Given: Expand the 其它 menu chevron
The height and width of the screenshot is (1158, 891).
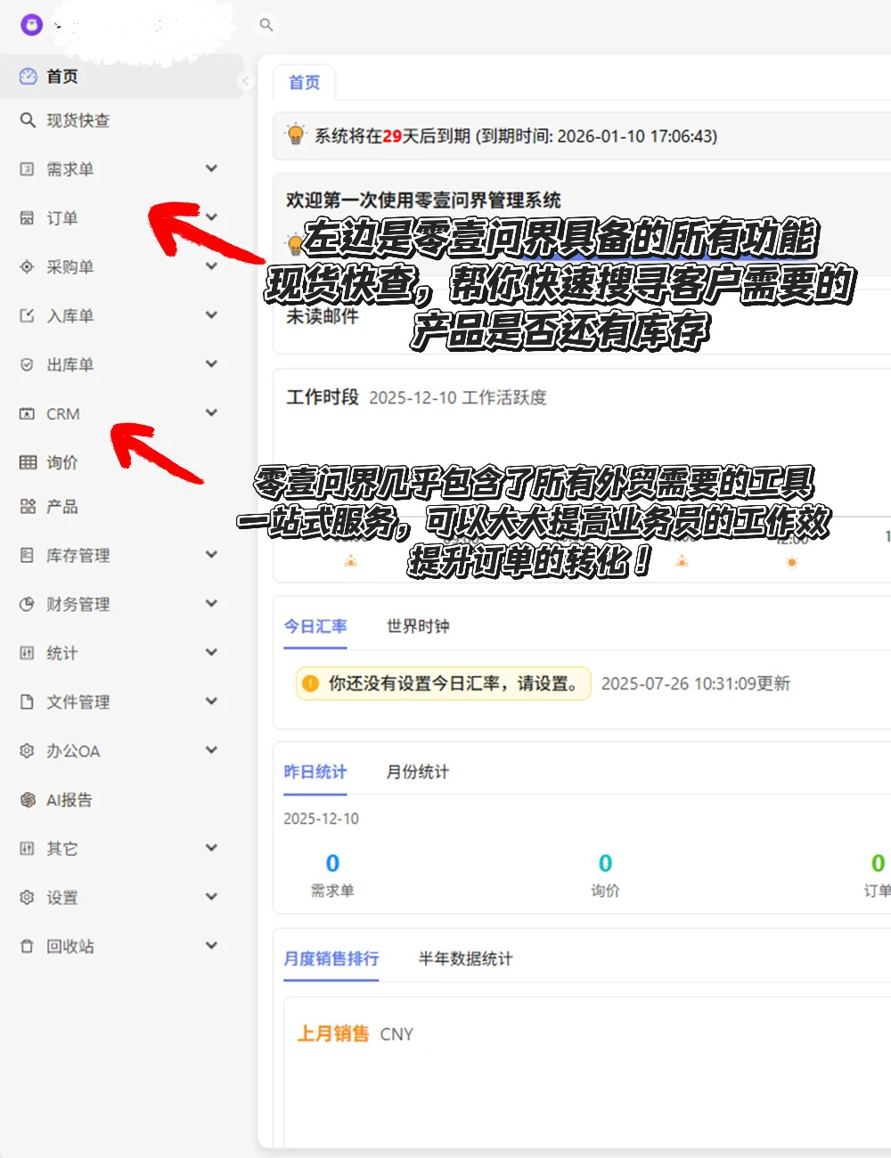Looking at the screenshot, I should (211, 847).
